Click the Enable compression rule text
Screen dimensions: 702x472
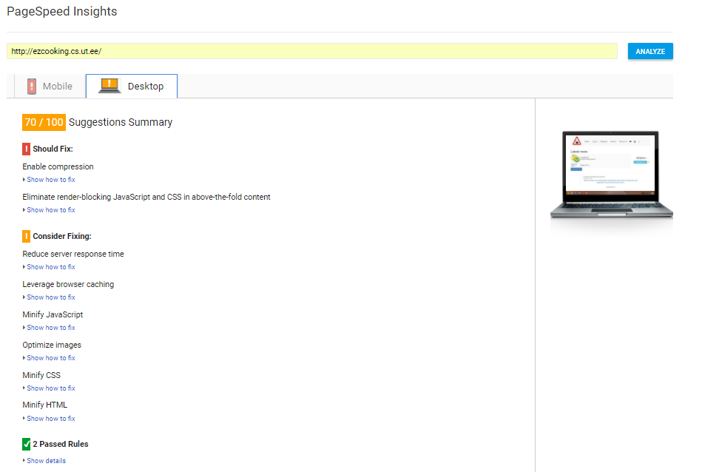[x=58, y=166]
